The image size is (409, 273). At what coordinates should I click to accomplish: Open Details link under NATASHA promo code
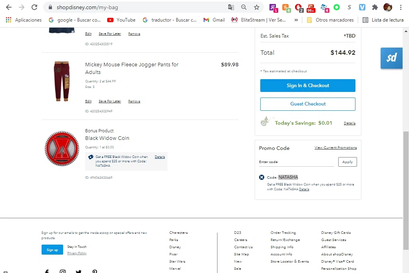click(x=304, y=189)
